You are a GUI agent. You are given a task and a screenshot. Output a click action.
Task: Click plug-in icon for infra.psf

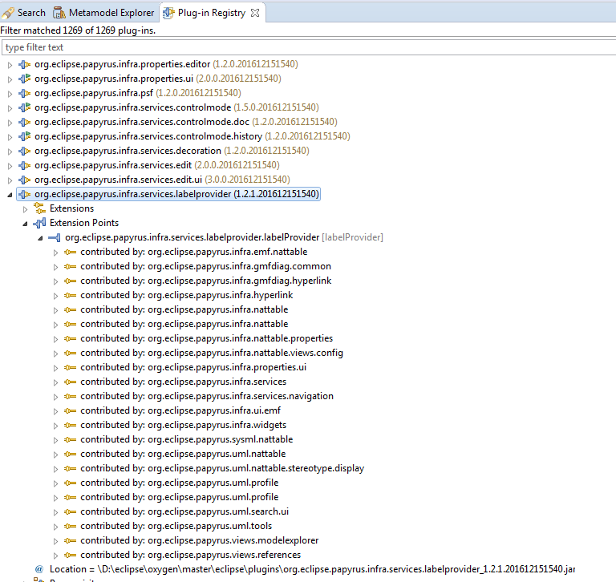click(x=24, y=93)
